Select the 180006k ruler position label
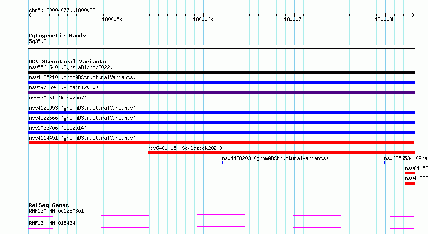The height and width of the screenshot is (234, 428). tap(203, 19)
